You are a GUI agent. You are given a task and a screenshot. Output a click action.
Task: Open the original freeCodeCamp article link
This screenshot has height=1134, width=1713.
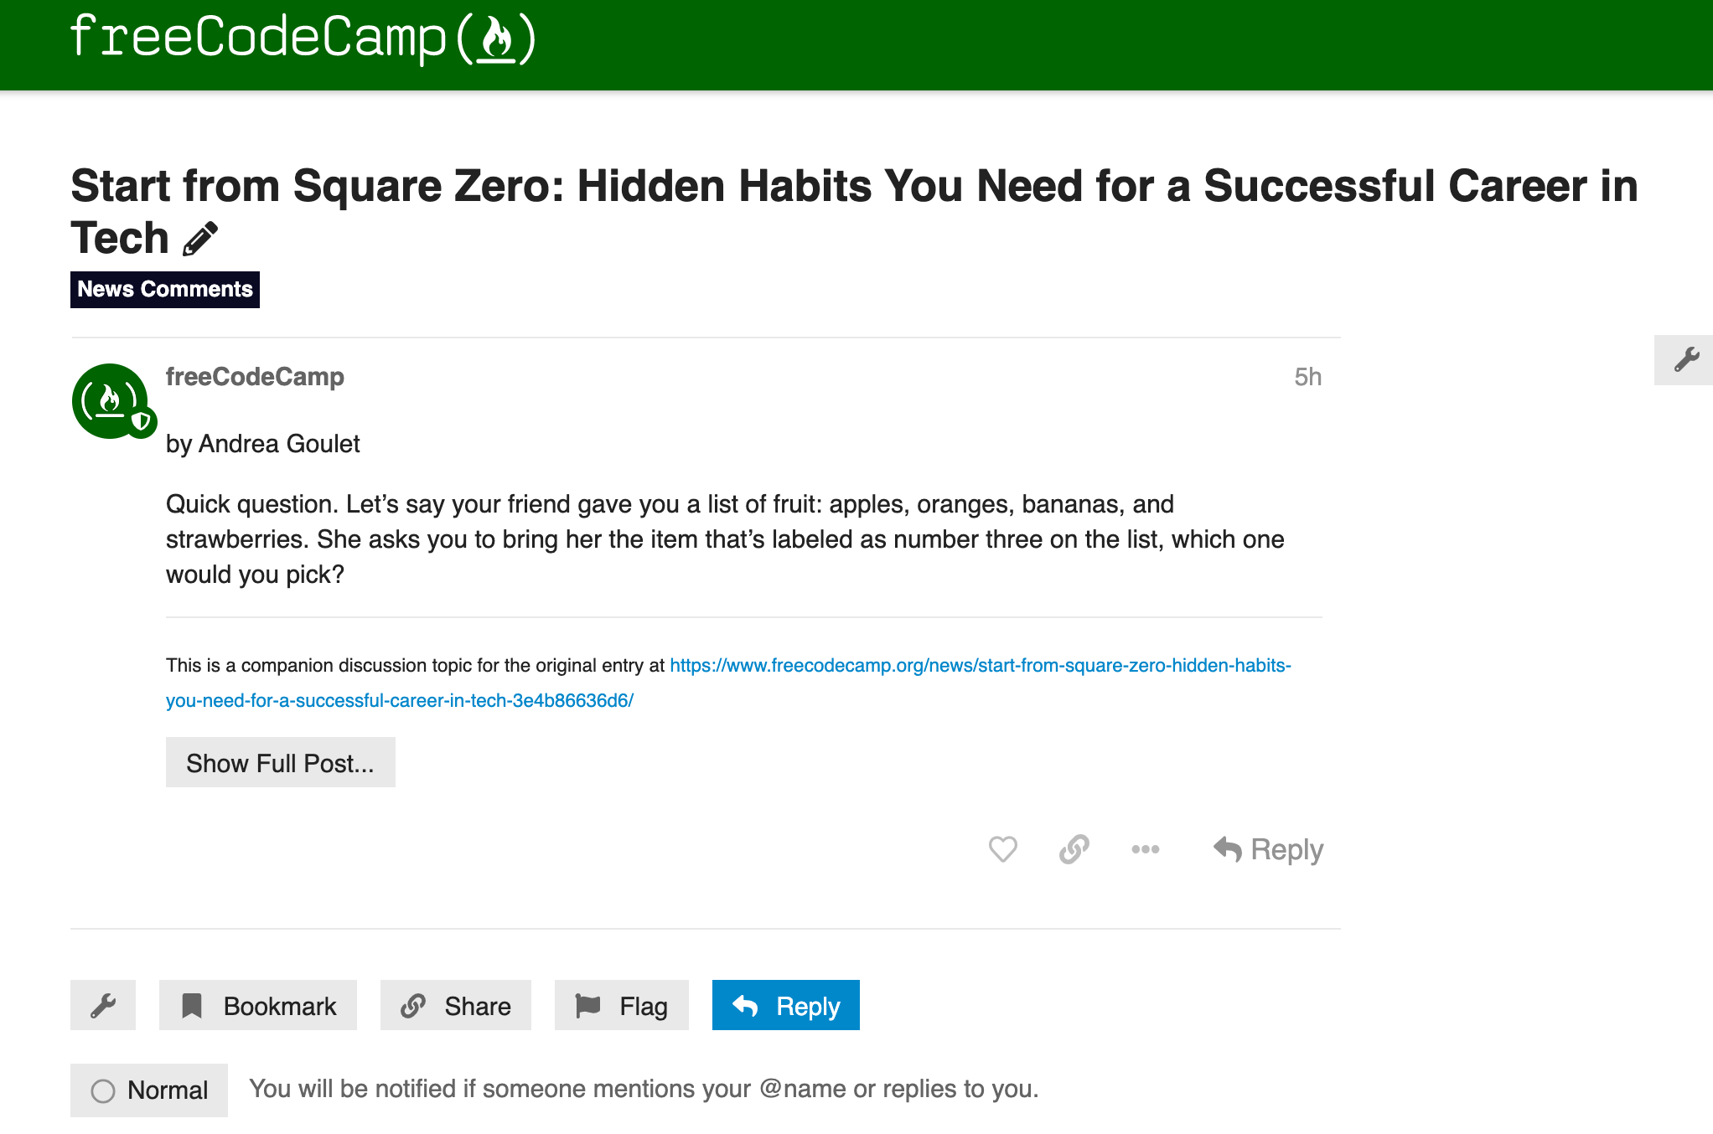pyautogui.click(x=922, y=666)
